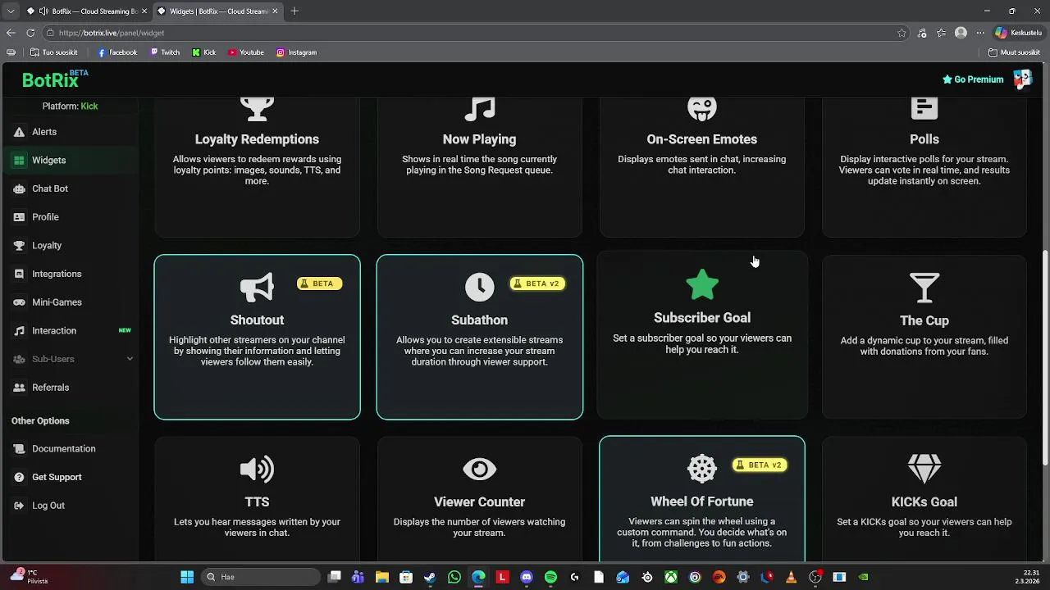Add page to favorites star icon
The height and width of the screenshot is (590, 1050).
tap(902, 33)
